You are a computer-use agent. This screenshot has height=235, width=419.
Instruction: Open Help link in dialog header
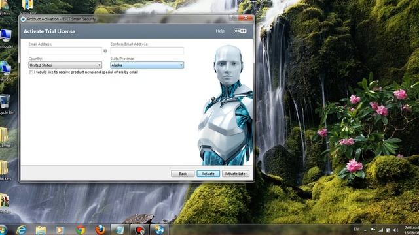220,31
